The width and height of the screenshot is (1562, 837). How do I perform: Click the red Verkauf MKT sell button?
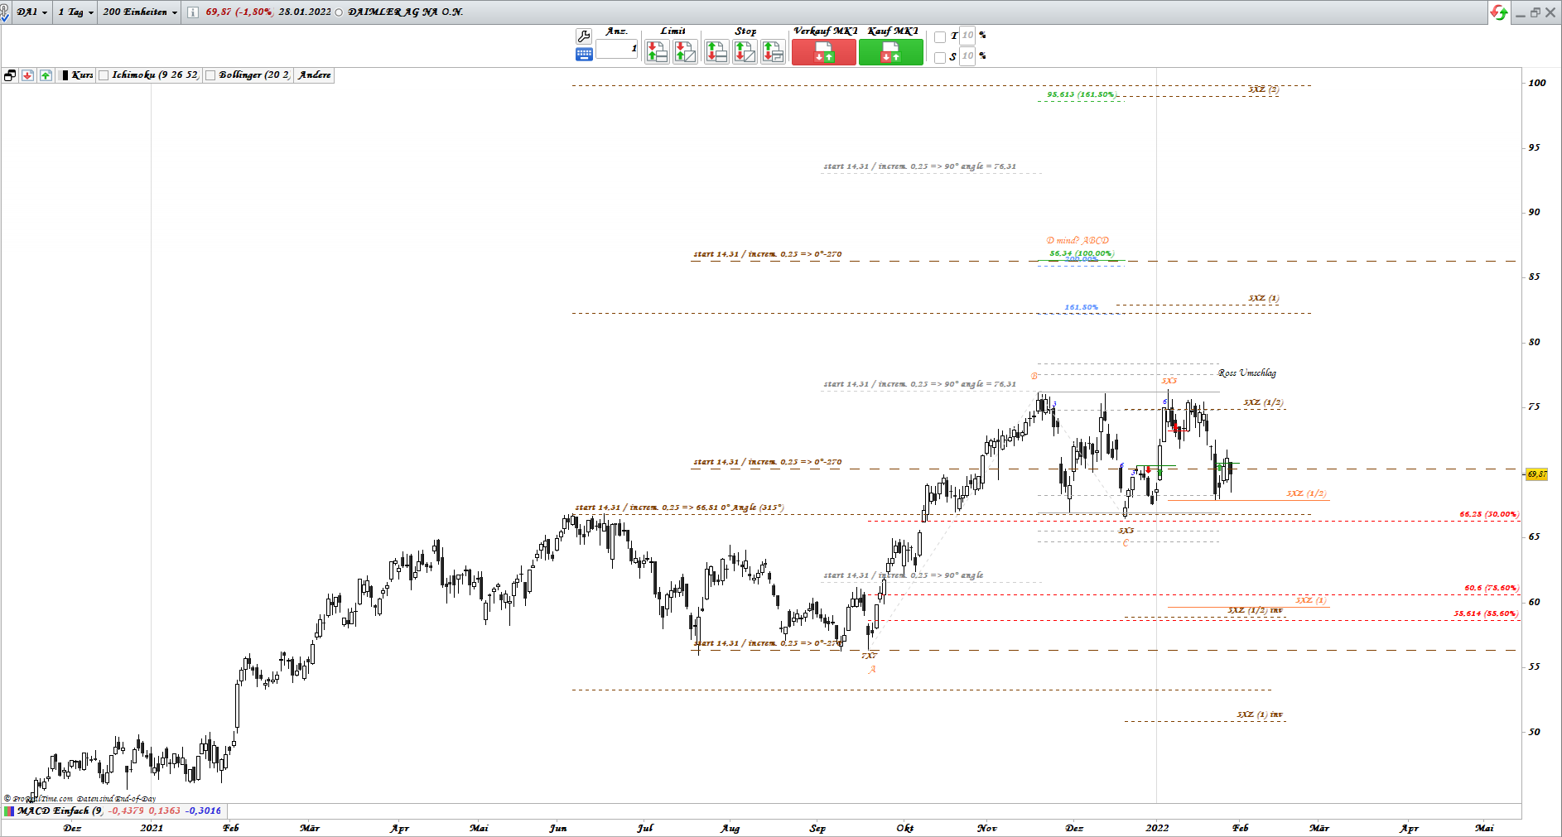[824, 52]
